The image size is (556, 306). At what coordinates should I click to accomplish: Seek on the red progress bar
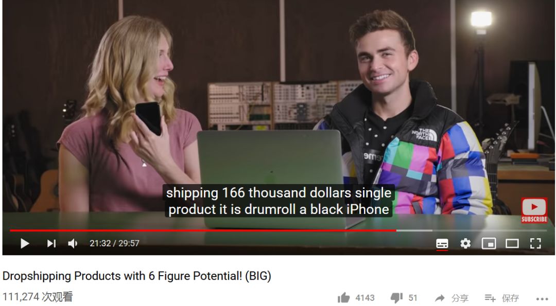[x=203, y=230]
